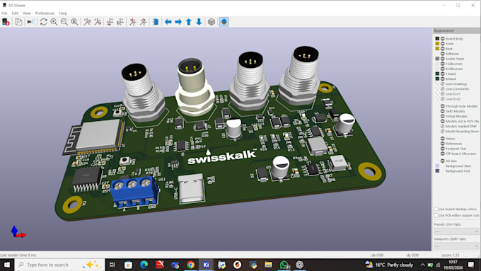The width and height of the screenshot is (481, 271).
Task: Rotate board clockwise around Z axis
Action: 133,22
